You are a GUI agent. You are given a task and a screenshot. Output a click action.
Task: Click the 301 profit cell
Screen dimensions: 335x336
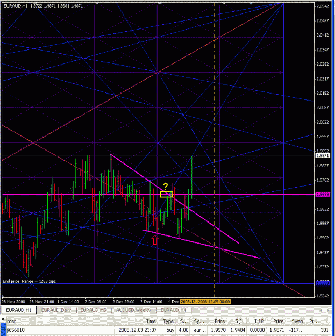click(324, 330)
